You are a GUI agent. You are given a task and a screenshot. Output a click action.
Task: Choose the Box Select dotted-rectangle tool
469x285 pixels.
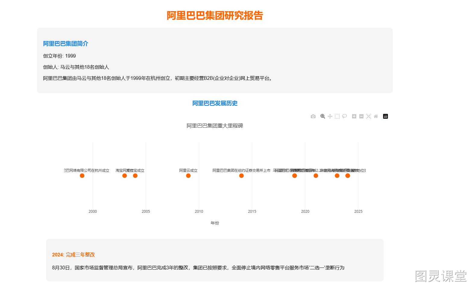point(337,116)
